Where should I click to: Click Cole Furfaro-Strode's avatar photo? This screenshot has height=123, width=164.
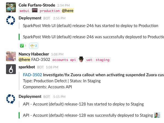click(11, 7)
